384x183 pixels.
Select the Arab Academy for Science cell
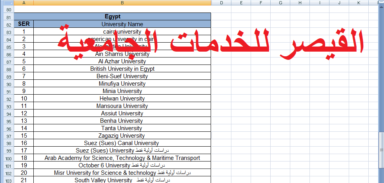pyautogui.click(x=122, y=158)
